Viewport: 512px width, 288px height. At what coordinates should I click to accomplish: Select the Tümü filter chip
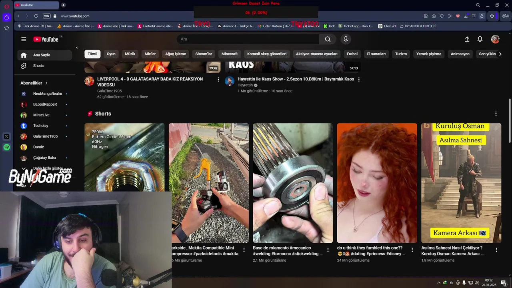coord(92,54)
